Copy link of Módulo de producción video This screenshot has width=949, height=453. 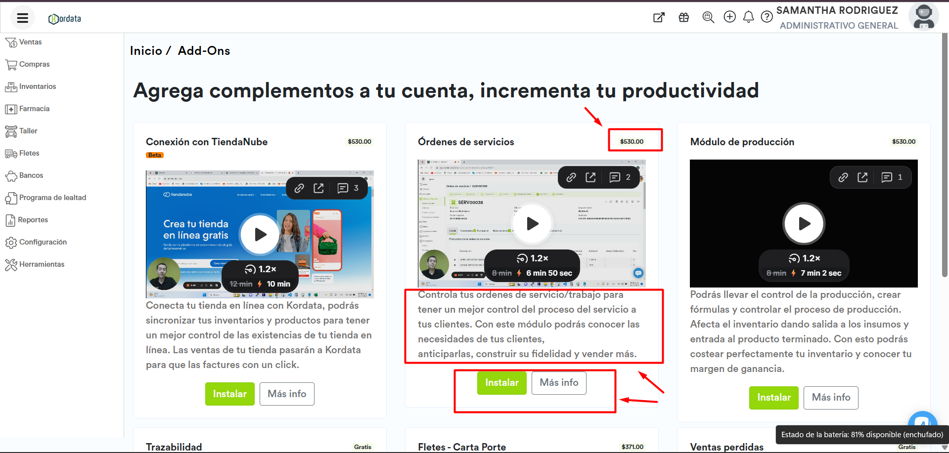click(x=843, y=177)
